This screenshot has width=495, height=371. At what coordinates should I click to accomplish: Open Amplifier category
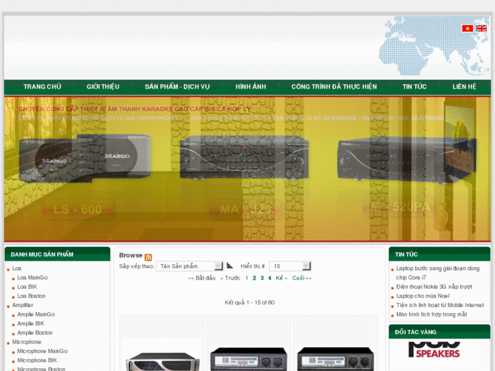22,305
